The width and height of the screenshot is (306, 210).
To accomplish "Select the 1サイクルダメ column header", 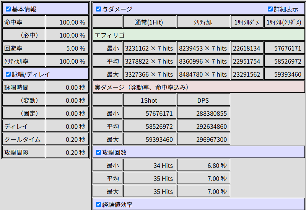I will tap(247, 22).
